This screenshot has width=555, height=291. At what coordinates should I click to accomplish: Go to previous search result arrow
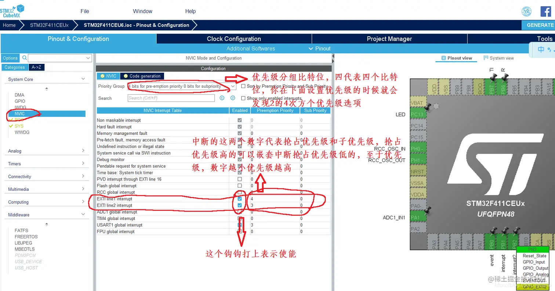click(x=222, y=98)
